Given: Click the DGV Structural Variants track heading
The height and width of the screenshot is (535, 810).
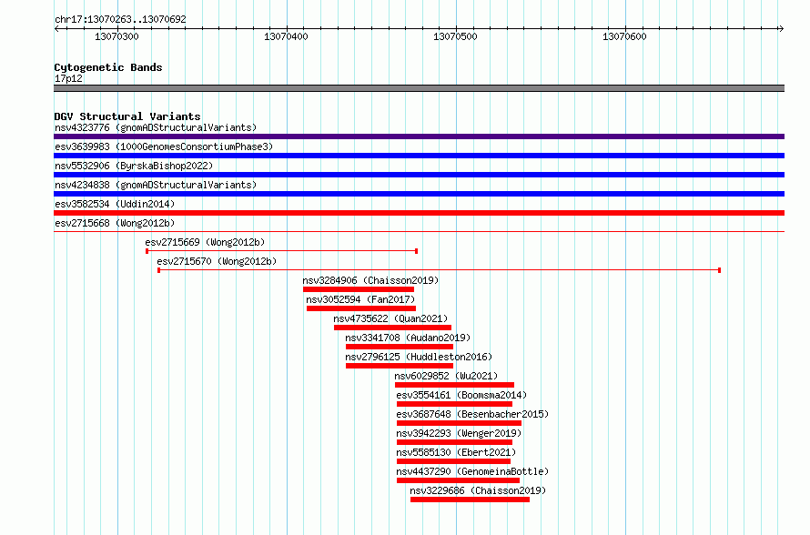Looking at the screenshot, I should point(127,116).
